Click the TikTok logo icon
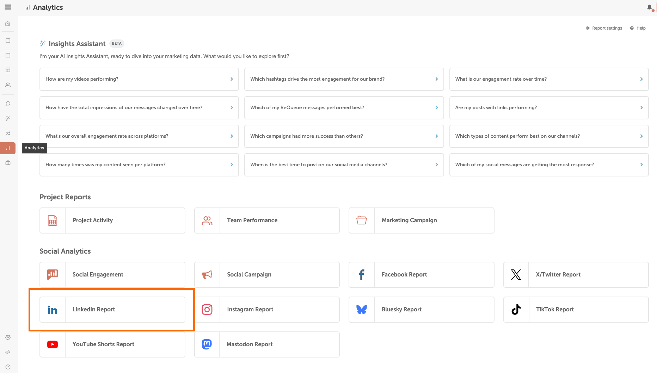This screenshot has height=373, width=657. [516, 310]
